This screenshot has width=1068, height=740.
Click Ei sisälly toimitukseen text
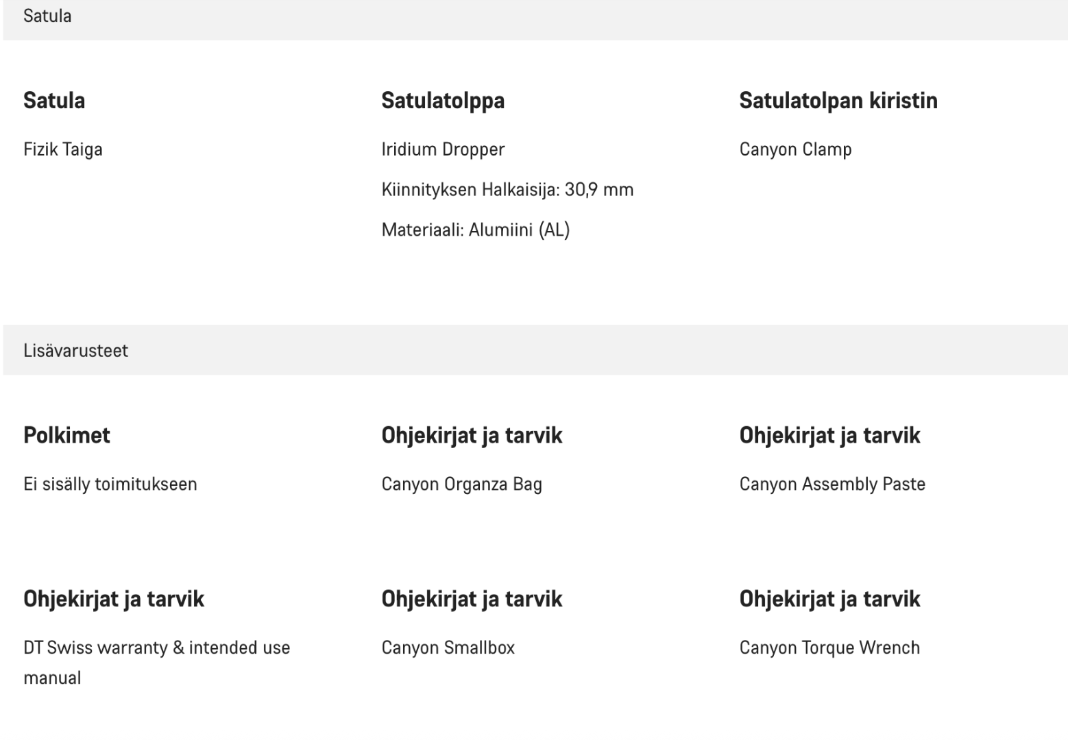pos(110,484)
